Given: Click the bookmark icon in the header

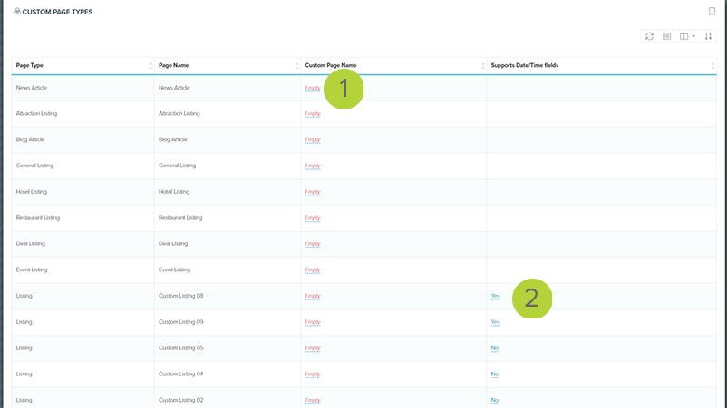Looking at the screenshot, I should tap(712, 12).
